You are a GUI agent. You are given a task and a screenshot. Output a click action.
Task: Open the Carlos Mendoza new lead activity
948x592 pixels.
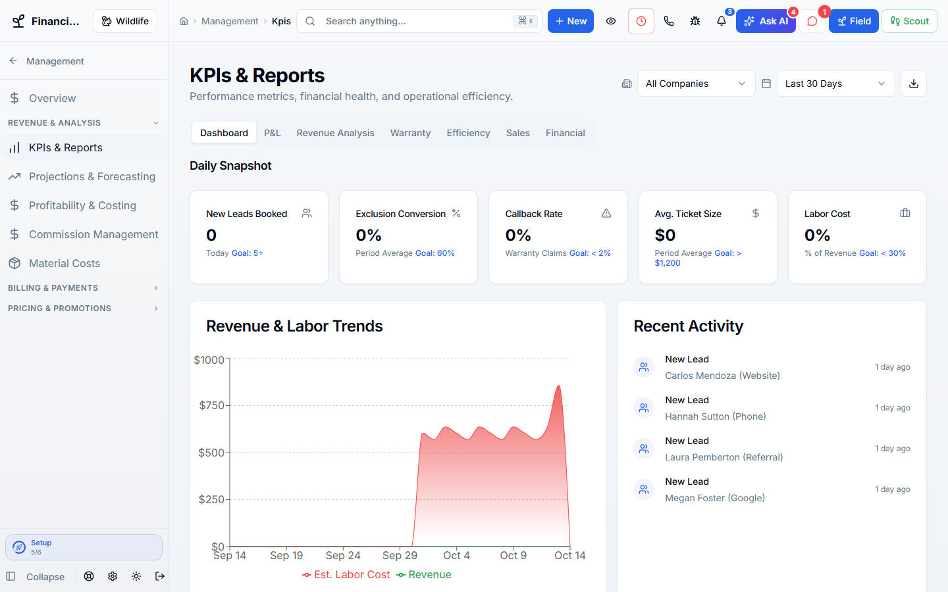(772, 368)
